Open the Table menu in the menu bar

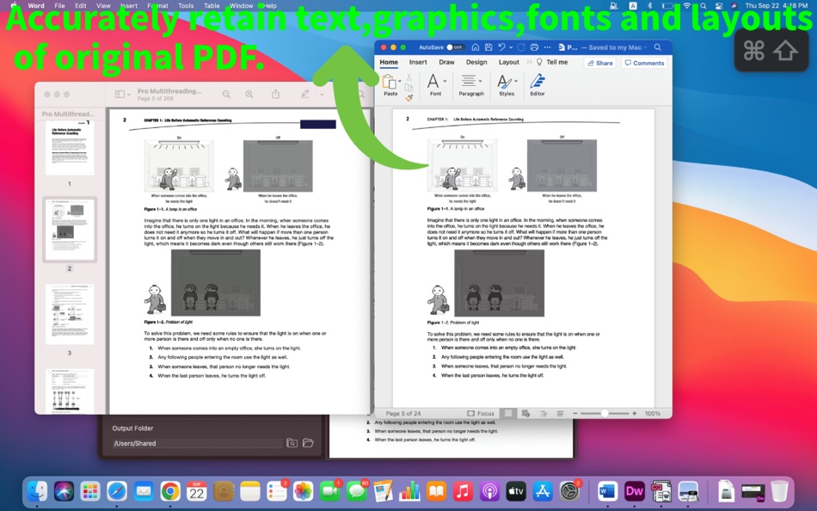pos(211,6)
